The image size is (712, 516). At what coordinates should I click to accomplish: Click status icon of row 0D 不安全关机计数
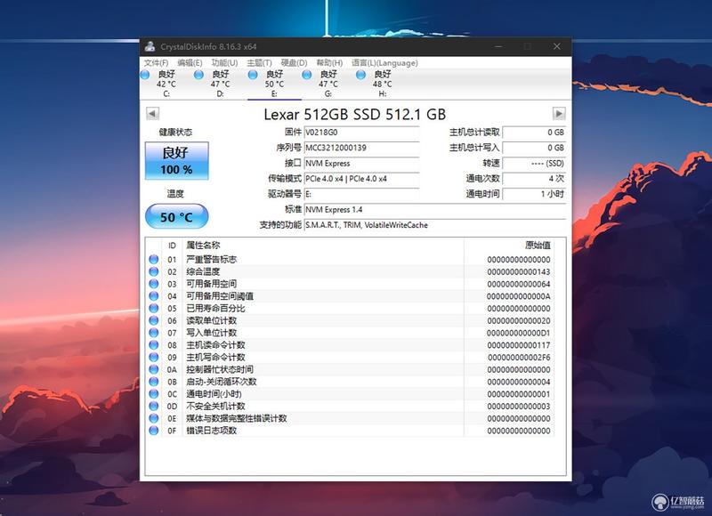point(153,407)
